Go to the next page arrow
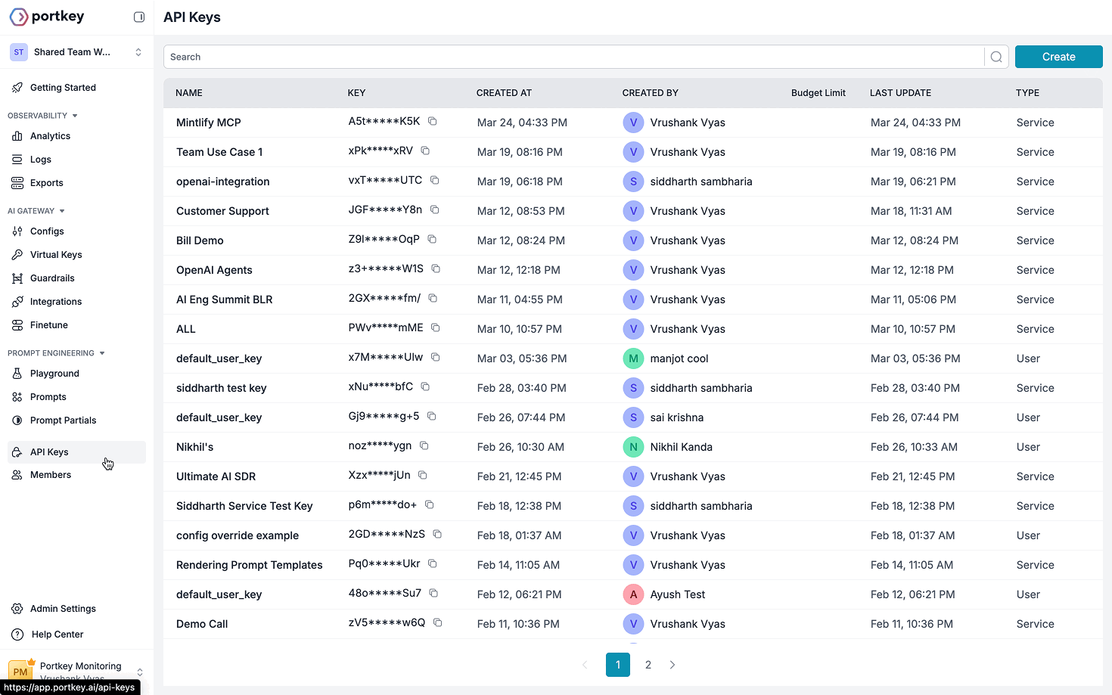This screenshot has height=695, width=1112. pyautogui.click(x=672, y=665)
